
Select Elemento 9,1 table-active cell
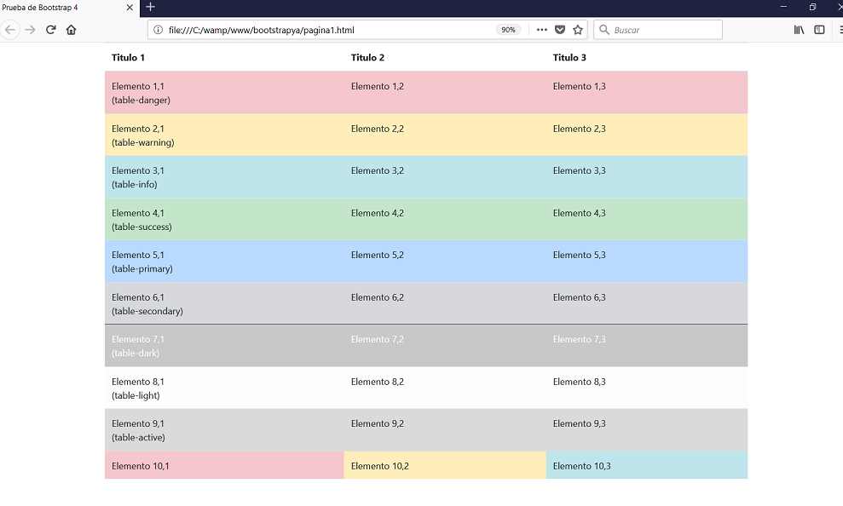(x=224, y=429)
